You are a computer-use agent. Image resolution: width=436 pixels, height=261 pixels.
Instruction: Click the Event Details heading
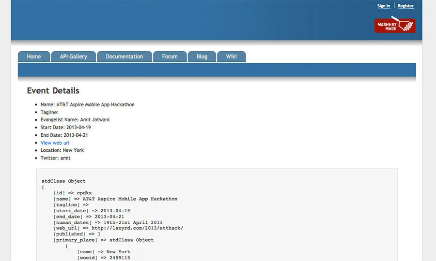point(53,91)
